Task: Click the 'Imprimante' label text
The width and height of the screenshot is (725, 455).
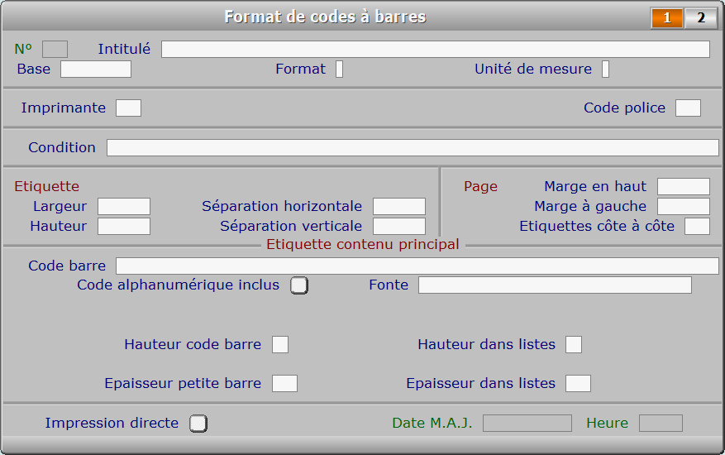Action: 64,108
